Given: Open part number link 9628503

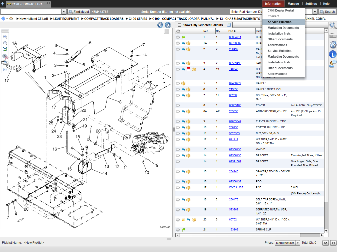Looking at the screenshot, I should point(234,134).
